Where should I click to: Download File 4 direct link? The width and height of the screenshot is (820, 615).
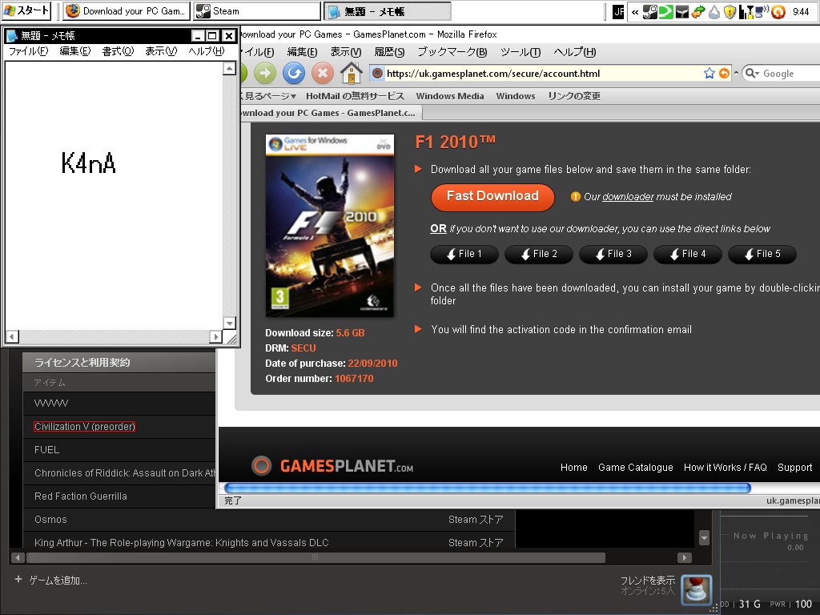click(x=688, y=254)
